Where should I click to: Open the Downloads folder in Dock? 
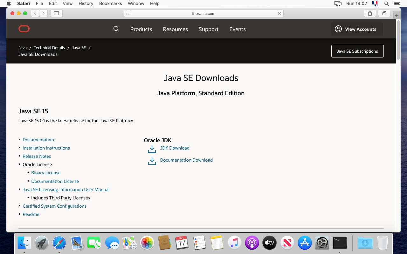(x=365, y=243)
